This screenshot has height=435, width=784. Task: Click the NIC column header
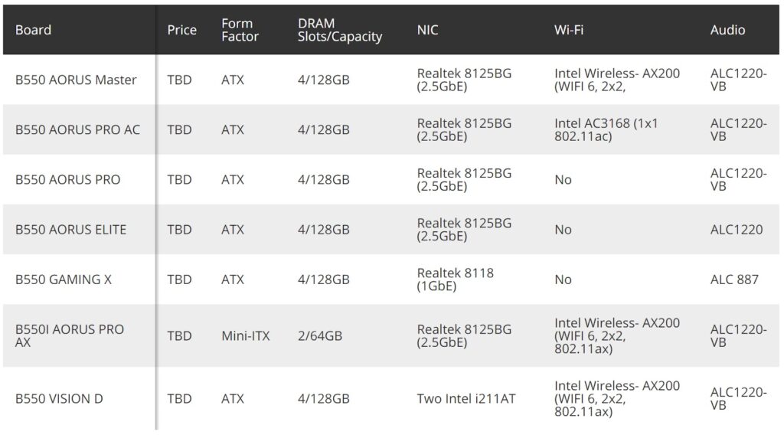pyautogui.click(x=427, y=30)
